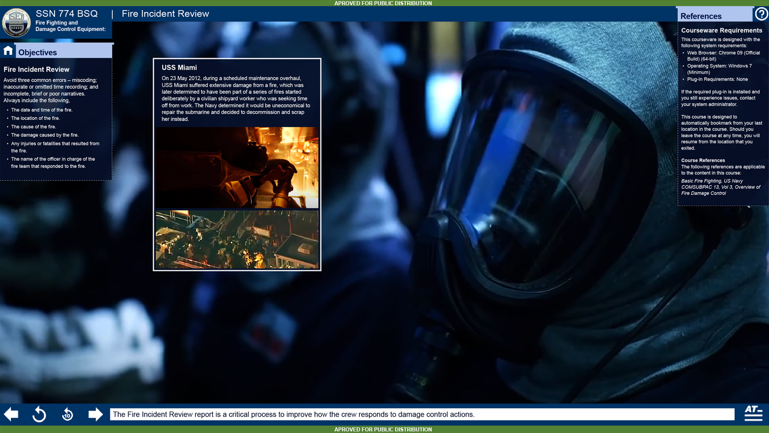The height and width of the screenshot is (433, 769).
Task: Click the home icon
Action: [8, 51]
